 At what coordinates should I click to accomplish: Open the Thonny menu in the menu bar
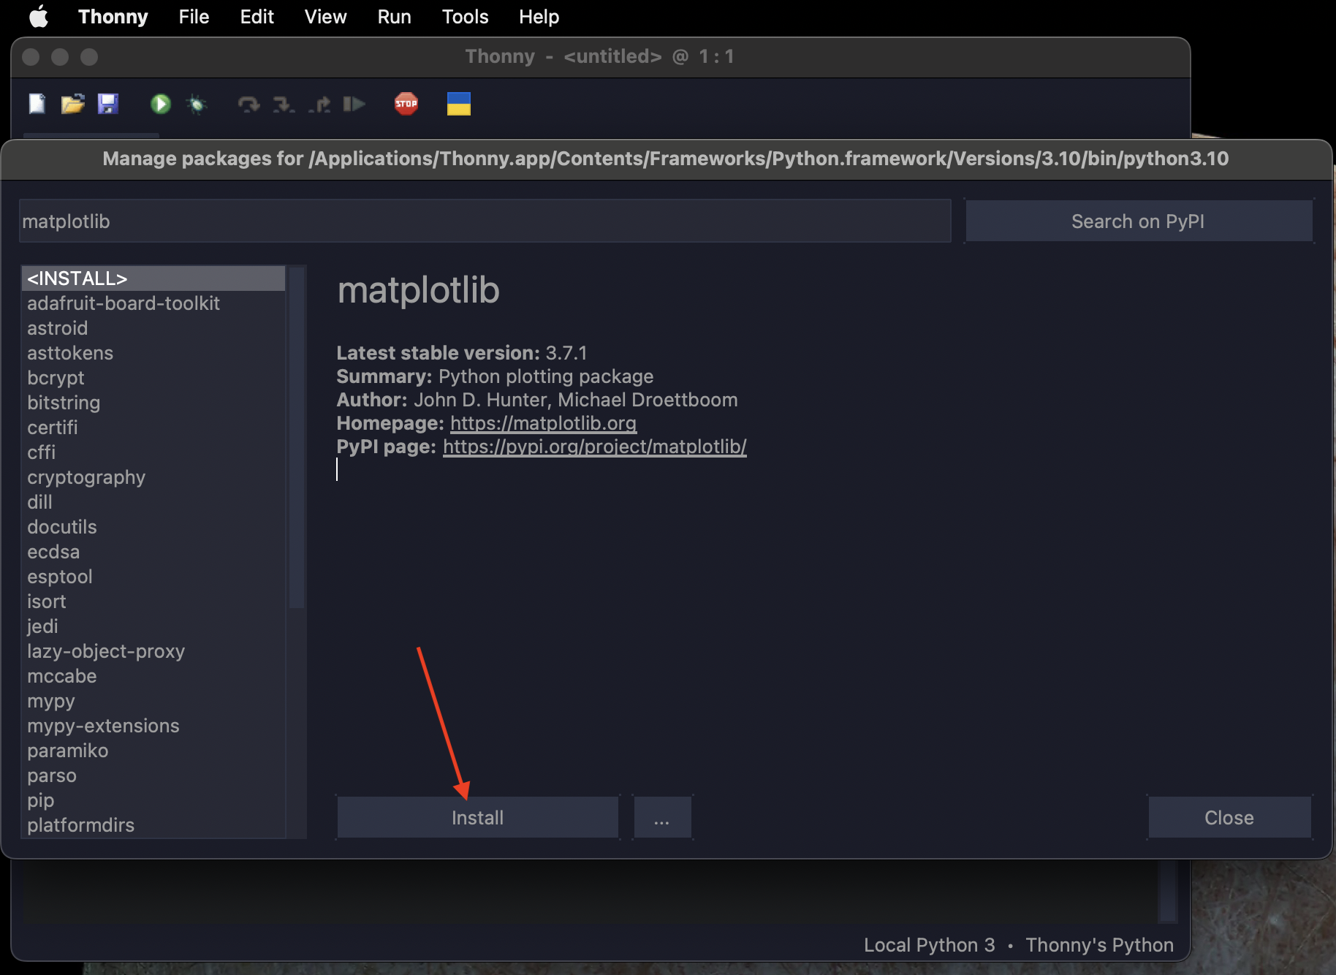coord(113,16)
